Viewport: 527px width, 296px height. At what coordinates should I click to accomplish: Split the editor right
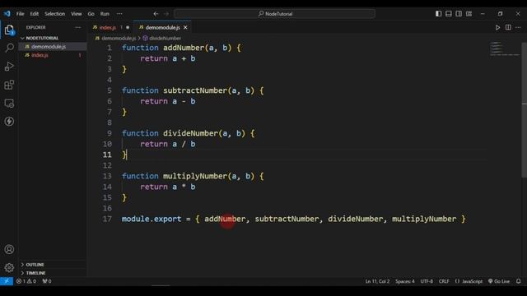(x=508, y=27)
